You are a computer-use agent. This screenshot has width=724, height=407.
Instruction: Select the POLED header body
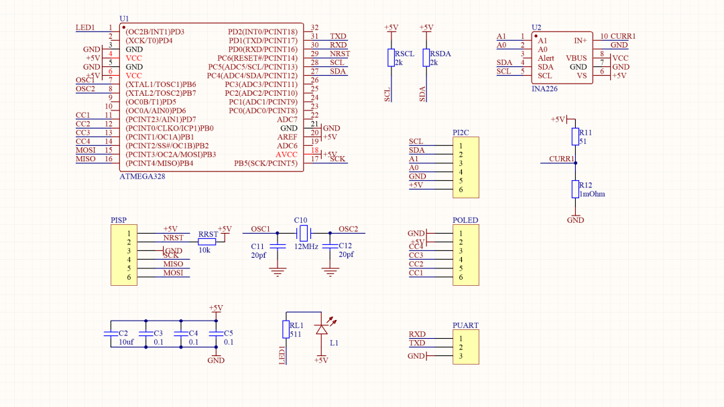[465, 255]
